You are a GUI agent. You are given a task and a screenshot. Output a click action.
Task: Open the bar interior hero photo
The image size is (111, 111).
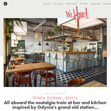pyautogui.click(x=55, y=52)
